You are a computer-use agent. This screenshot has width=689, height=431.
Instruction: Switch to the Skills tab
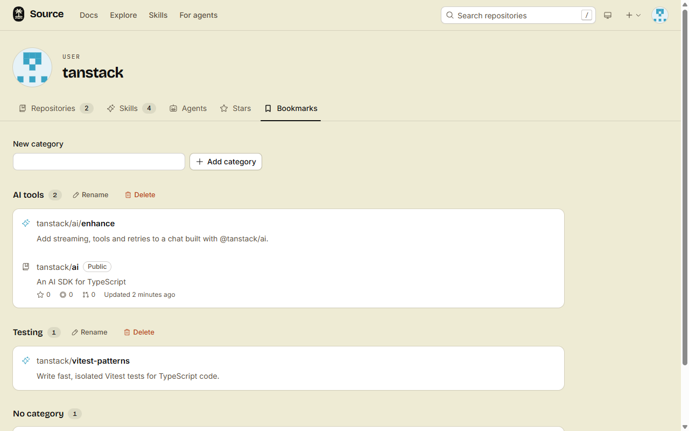coord(131,108)
